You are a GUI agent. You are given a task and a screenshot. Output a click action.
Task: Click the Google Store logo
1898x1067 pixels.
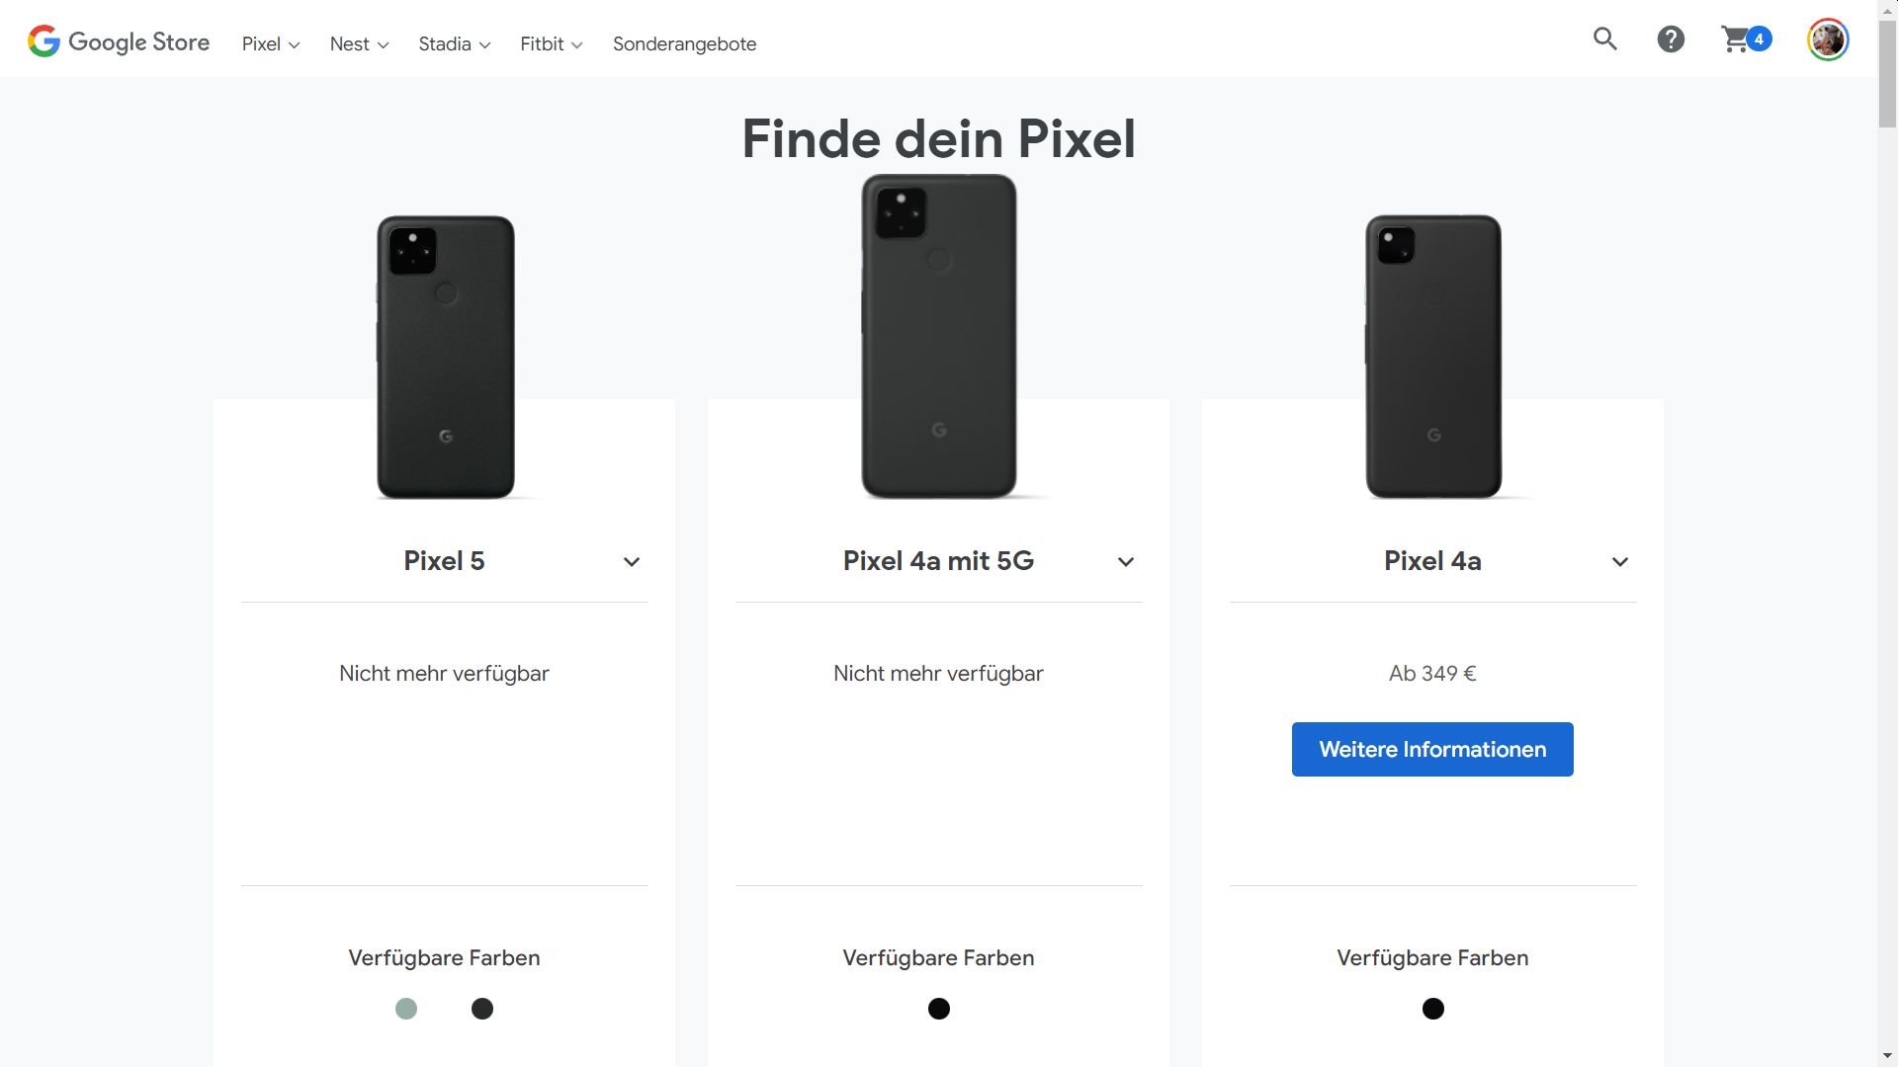[119, 41]
